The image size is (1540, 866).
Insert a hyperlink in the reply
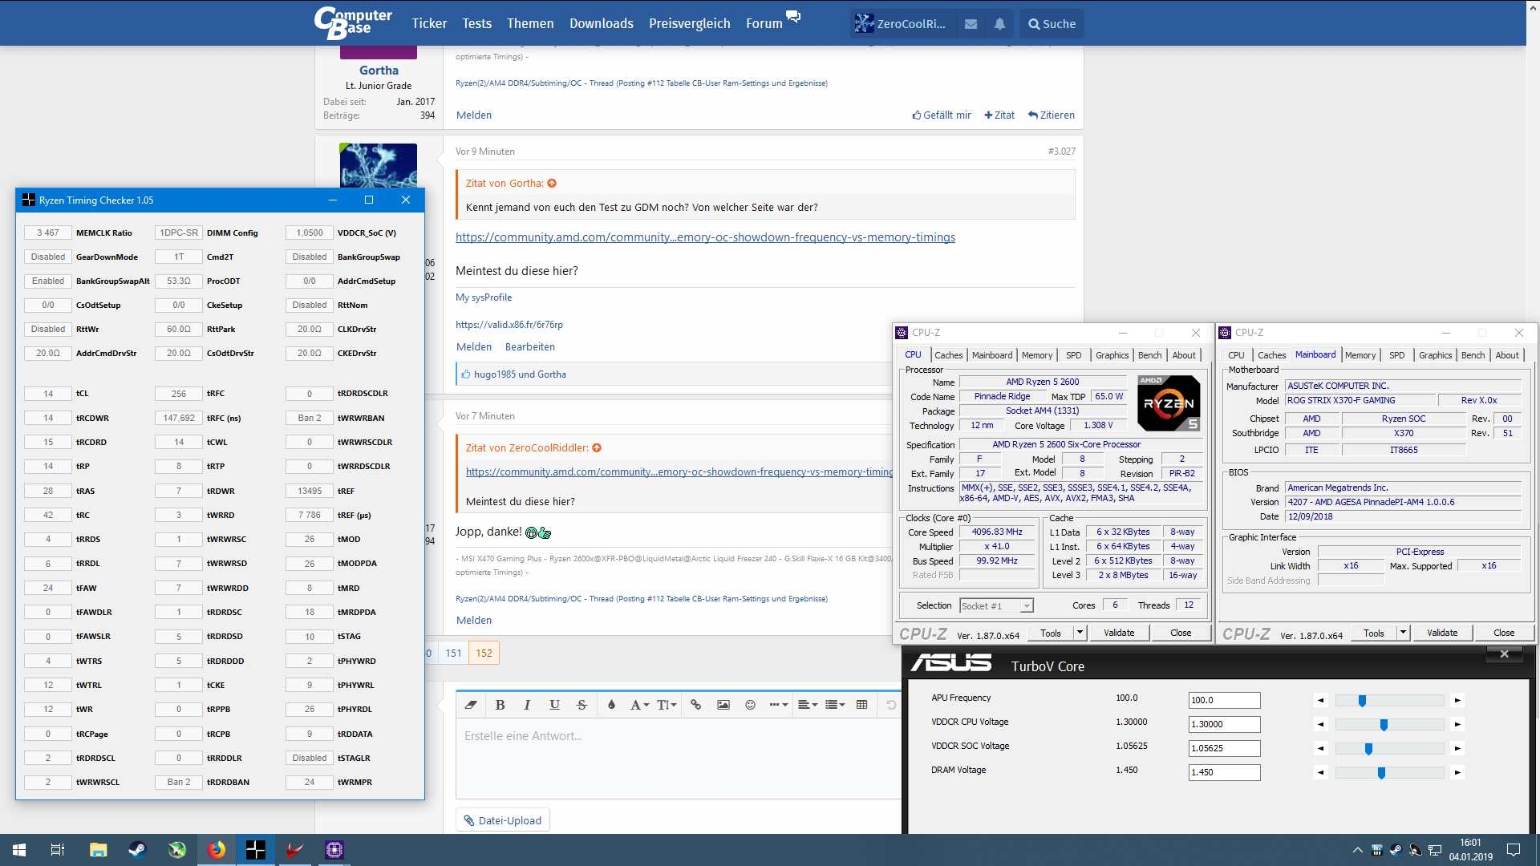[695, 705]
